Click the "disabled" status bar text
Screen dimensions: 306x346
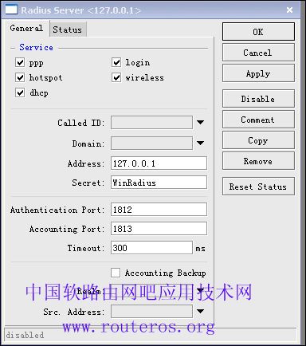pyautogui.click(x=25, y=335)
